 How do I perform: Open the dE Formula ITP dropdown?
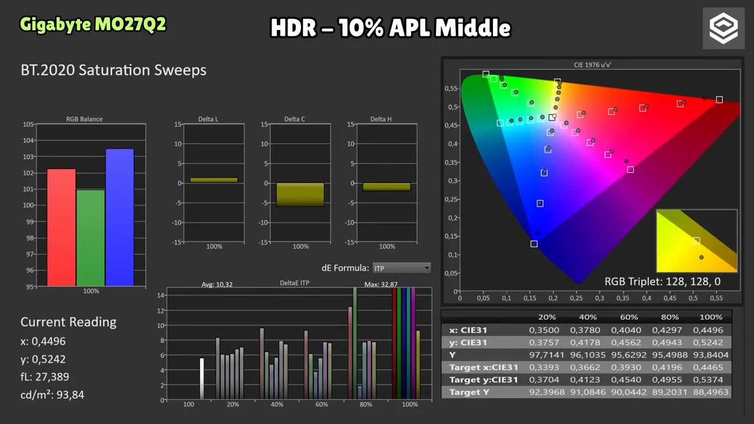(401, 268)
